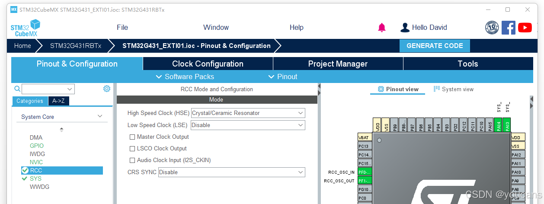Select DMA in System Core list
The height and width of the screenshot is (204, 544).
point(36,137)
